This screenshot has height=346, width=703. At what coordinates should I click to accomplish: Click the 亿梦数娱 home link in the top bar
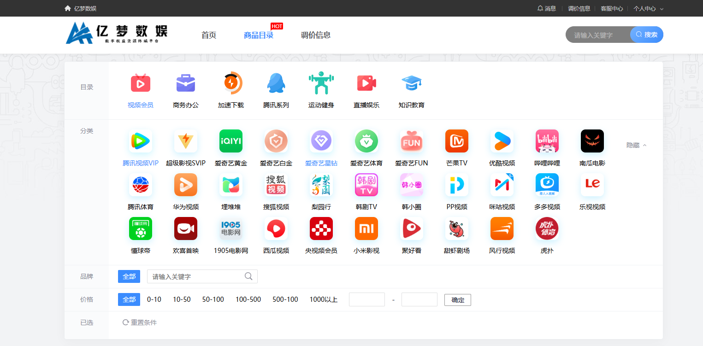coord(81,8)
